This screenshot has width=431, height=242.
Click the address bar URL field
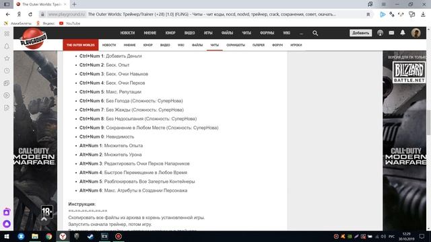206,14
